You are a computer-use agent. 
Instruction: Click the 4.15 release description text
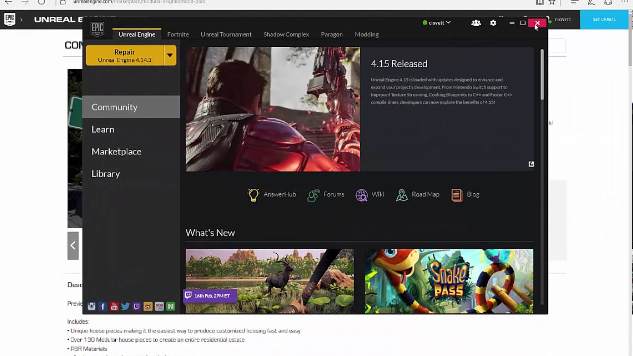(442, 91)
